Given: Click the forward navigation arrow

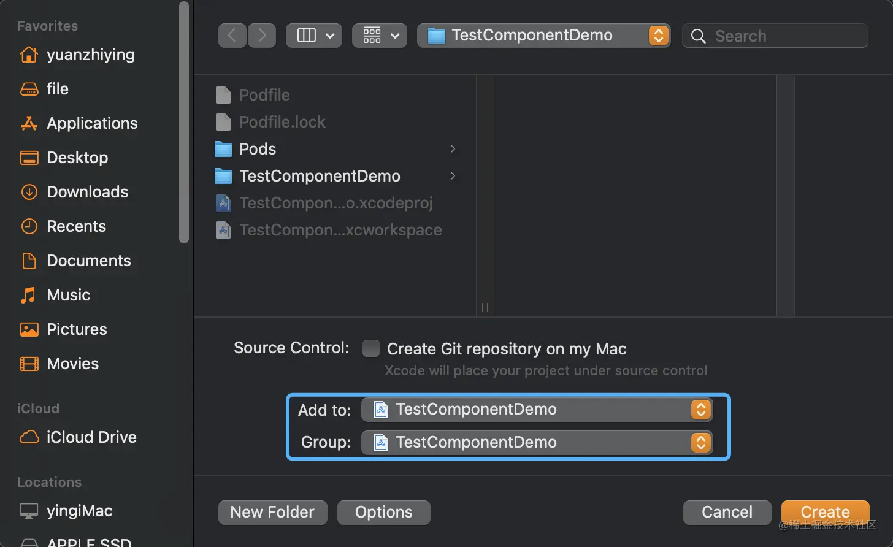Looking at the screenshot, I should click(x=262, y=36).
